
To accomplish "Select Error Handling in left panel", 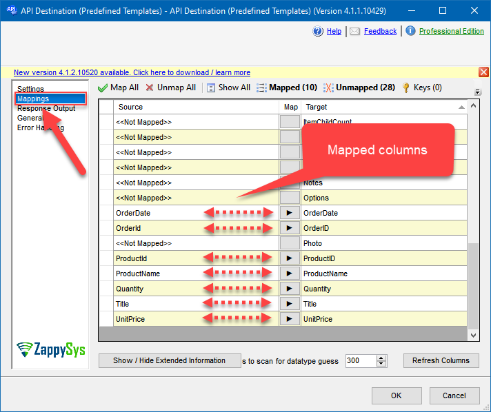I will point(41,127).
